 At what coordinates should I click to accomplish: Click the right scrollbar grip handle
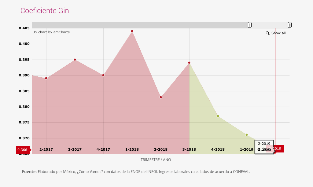[x=289, y=25]
